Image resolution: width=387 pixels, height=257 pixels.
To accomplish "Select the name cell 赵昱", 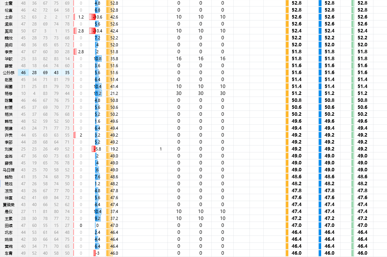I will click(8, 79).
